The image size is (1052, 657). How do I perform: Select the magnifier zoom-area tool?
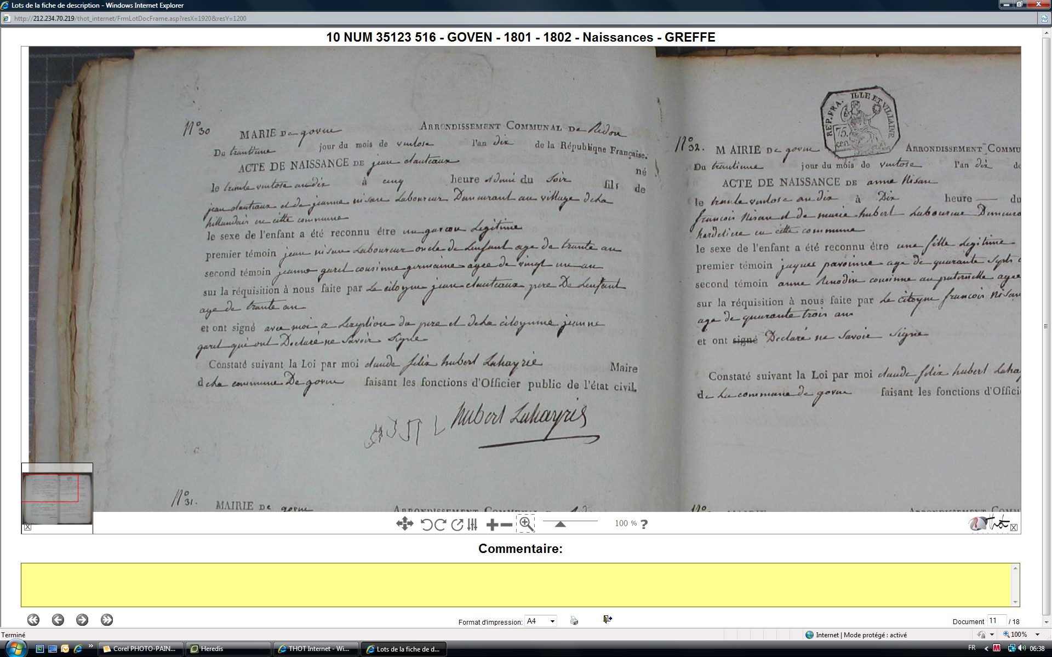pyautogui.click(x=526, y=524)
